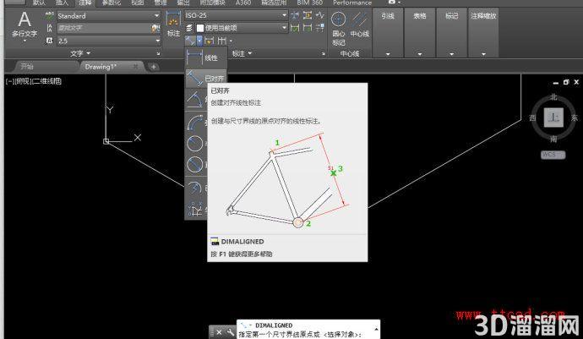This screenshot has height=339, width=583.
Task: Click the DIMALIGNED command line input
Action: click(308, 330)
